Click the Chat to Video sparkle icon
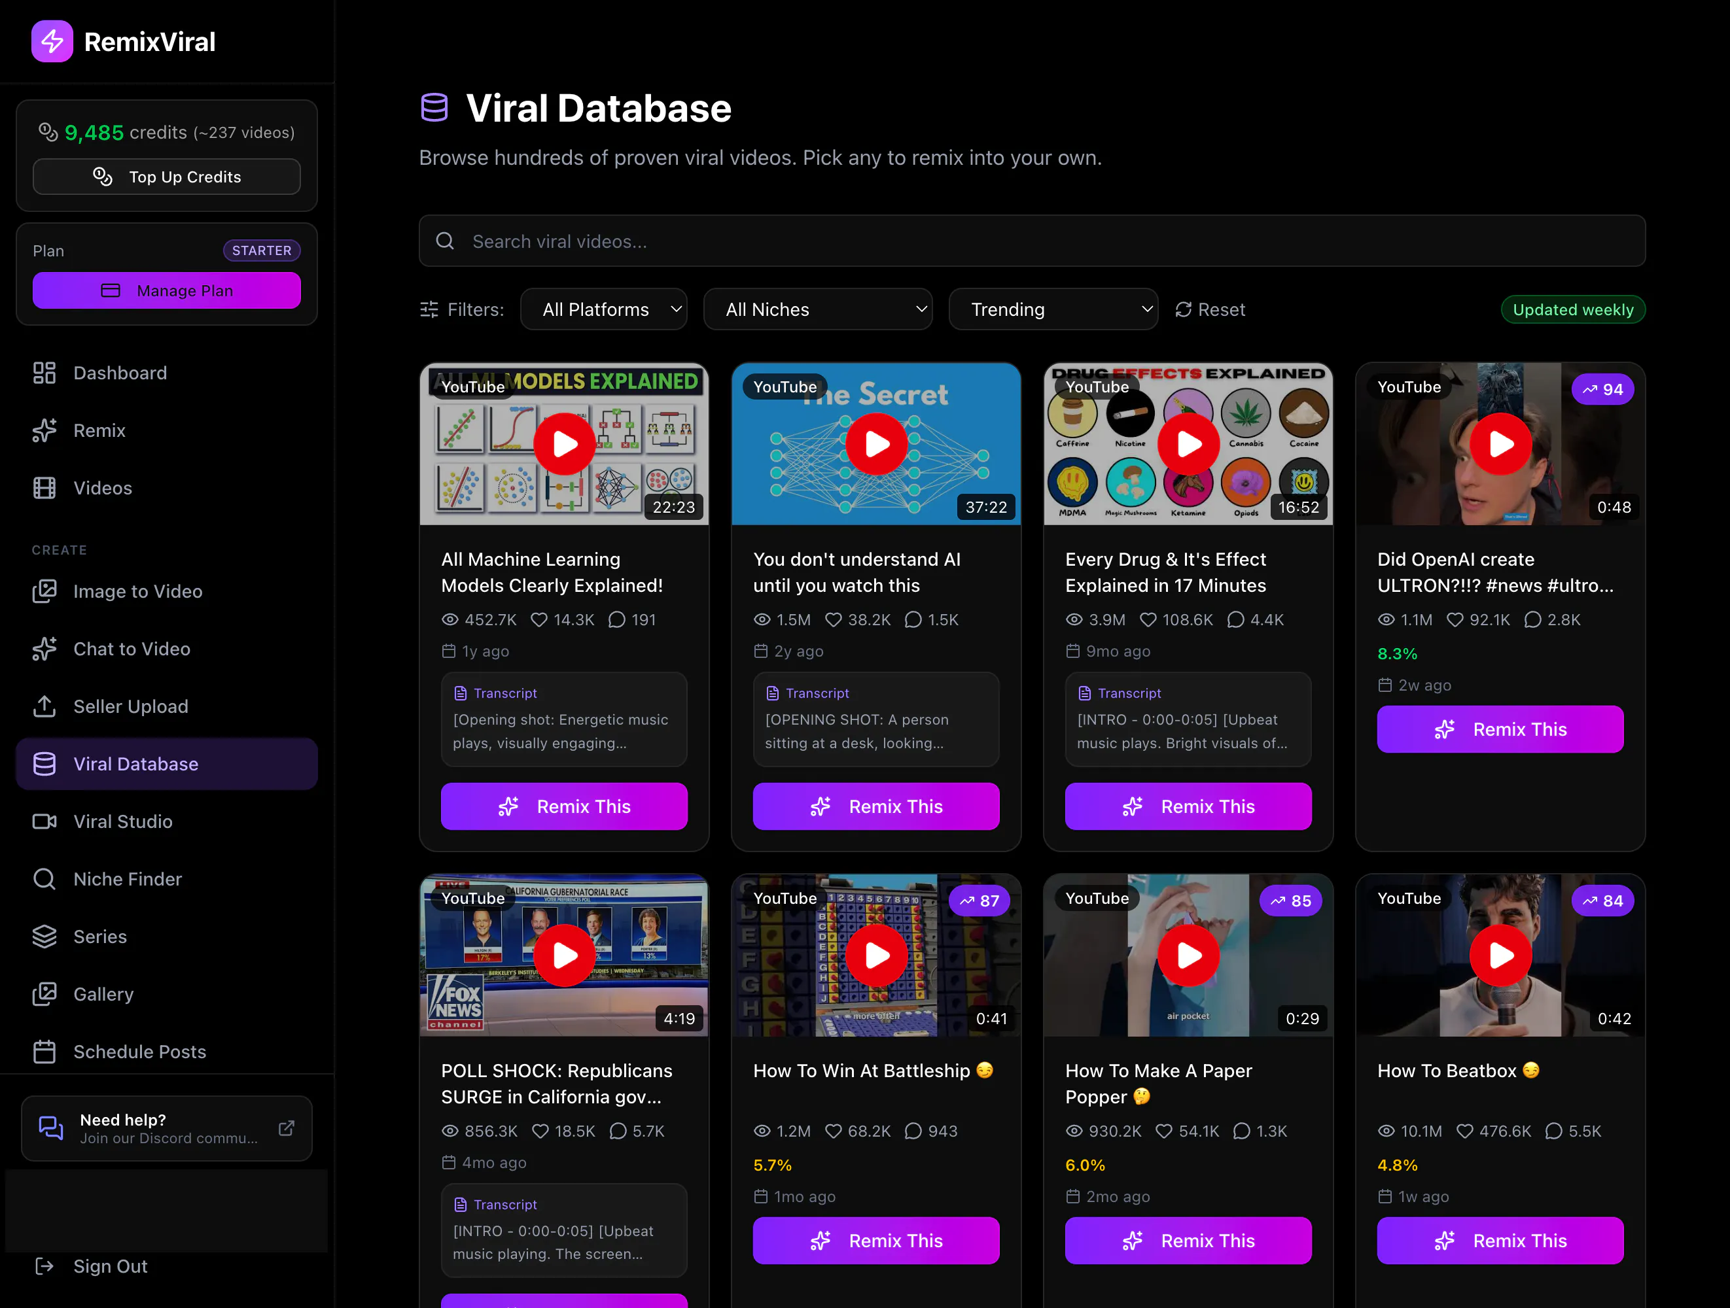 44,649
